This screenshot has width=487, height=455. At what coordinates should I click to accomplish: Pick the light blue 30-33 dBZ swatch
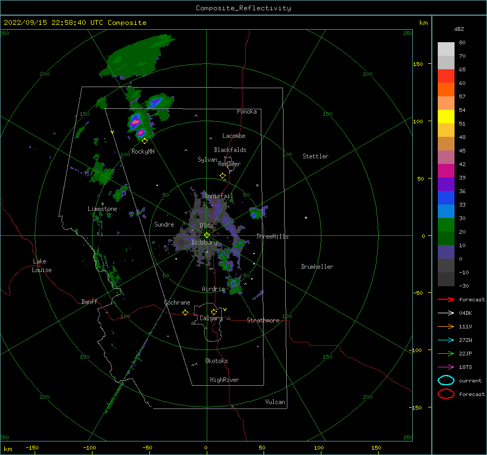pyautogui.click(x=446, y=212)
